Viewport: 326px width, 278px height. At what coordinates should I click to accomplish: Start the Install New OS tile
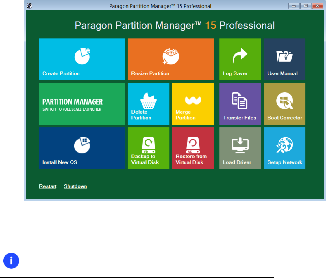(82, 148)
